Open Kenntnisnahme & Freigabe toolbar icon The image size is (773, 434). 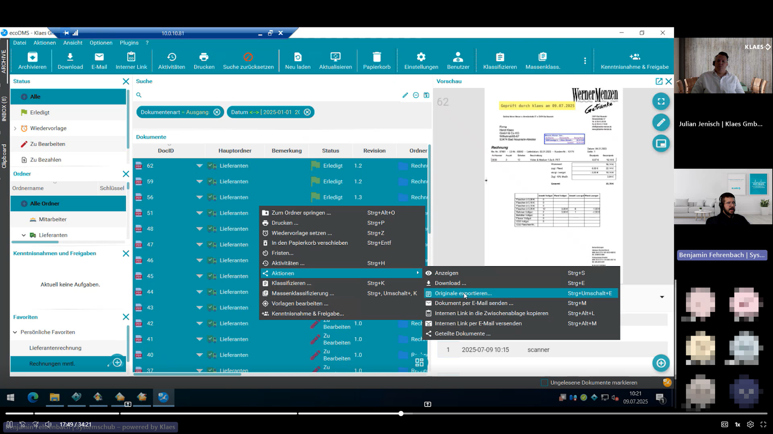(634, 57)
